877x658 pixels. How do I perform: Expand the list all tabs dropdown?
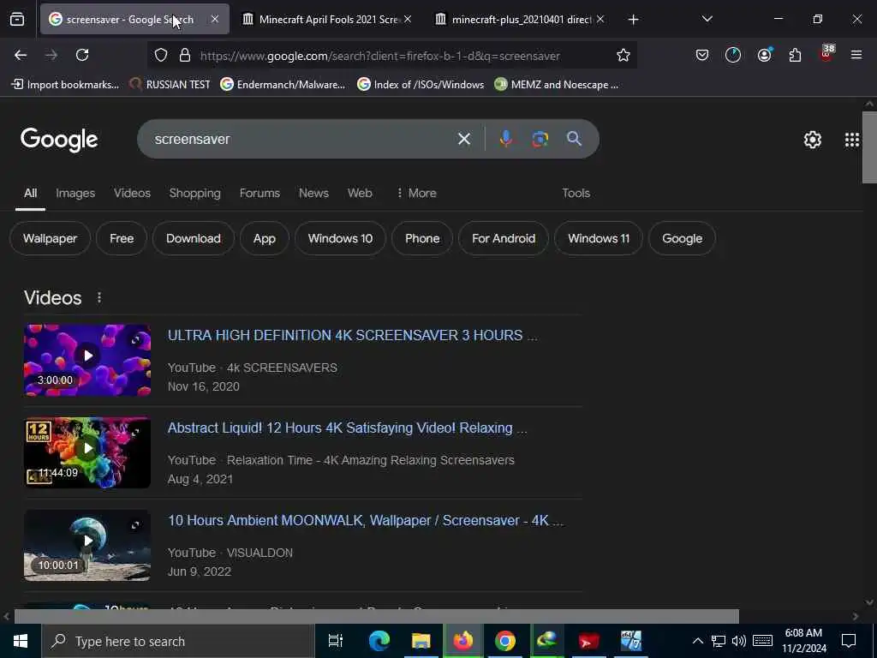[x=707, y=19]
